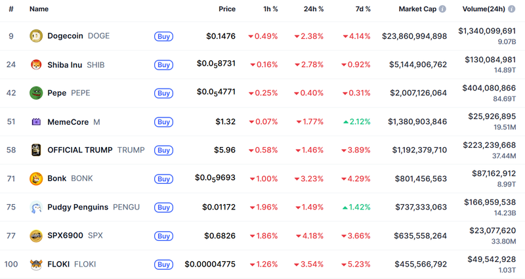Sort by the Name column header
Screen dimensions: 525x279
39,10
